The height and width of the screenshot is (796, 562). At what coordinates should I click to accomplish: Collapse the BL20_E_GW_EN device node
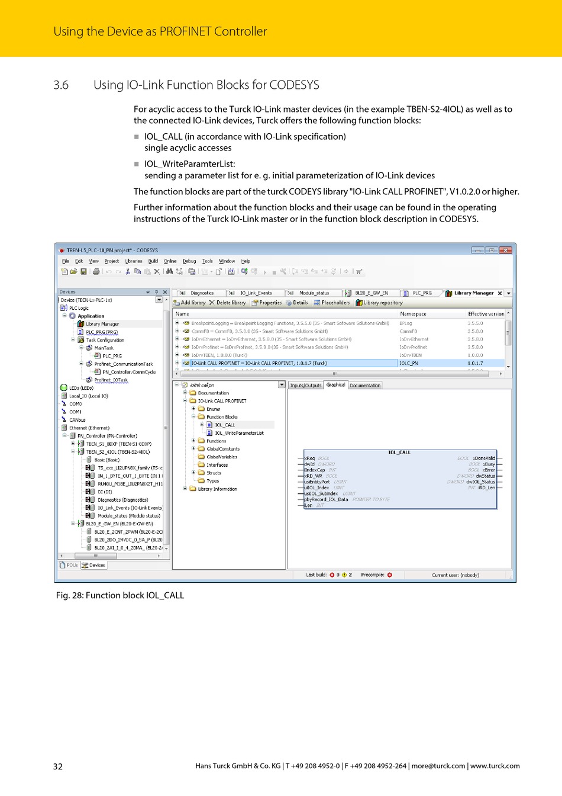[x=73, y=524]
